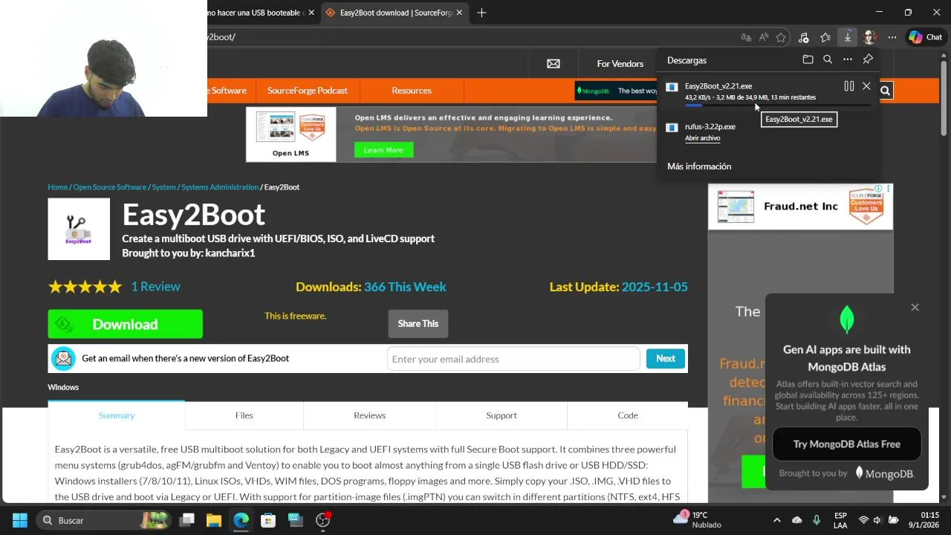Click the SourceForge search magnifier icon
Screen dimensions: 951x535
click(885, 91)
